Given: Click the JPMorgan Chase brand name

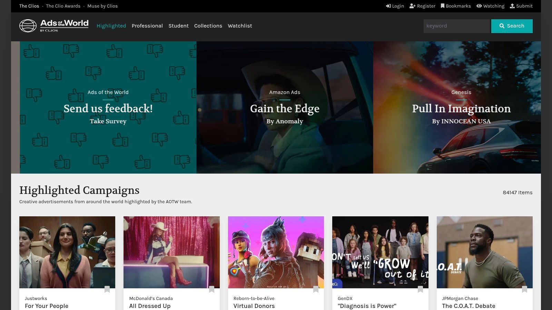Looking at the screenshot, I should 460,298.
